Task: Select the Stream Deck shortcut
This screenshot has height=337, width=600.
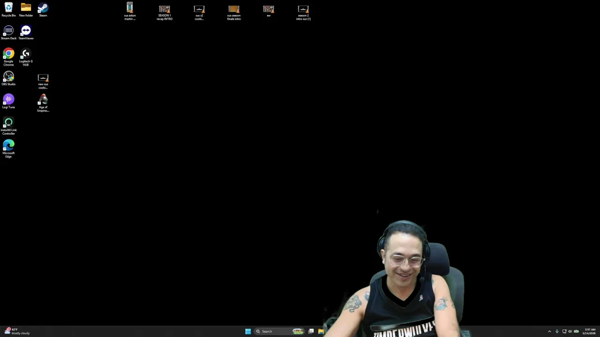Action: (8, 33)
